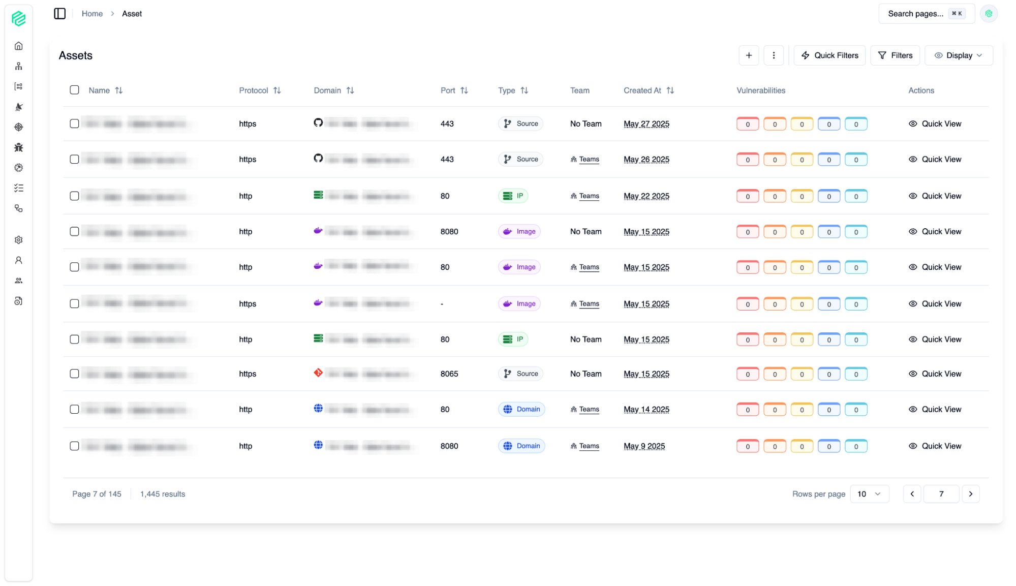Open Quick View for May 9 2025 asset
The image size is (1016, 586).
935,446
